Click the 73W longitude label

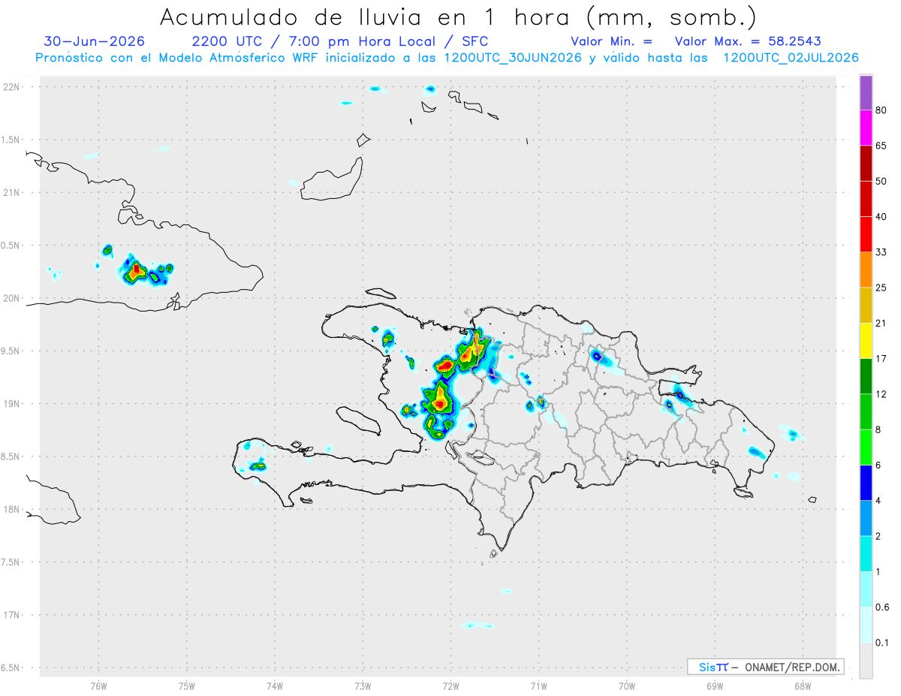[x=363, y=686]
